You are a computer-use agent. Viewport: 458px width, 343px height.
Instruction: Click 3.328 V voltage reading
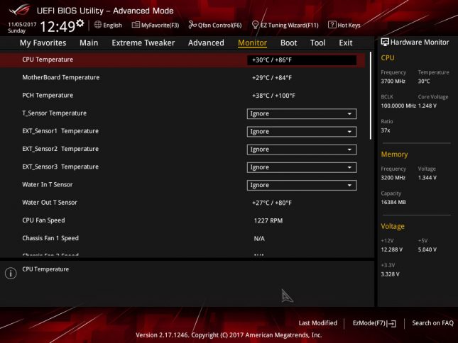click(x=390, y=274)
